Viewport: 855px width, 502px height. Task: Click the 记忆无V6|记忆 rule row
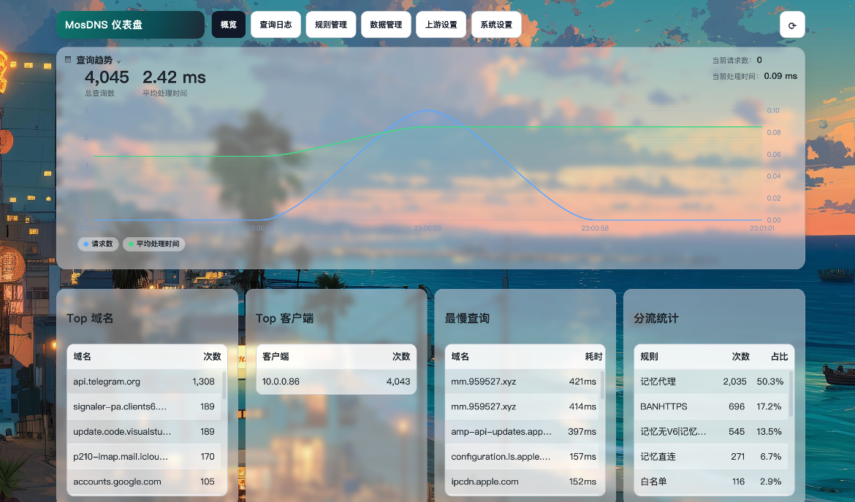pos(712,432)
